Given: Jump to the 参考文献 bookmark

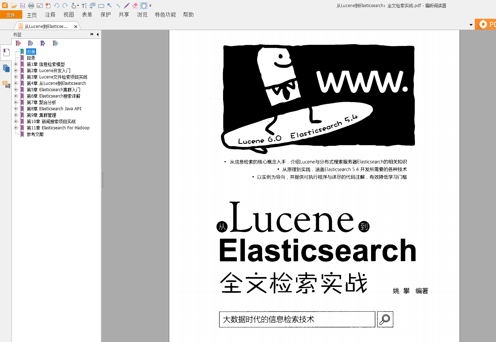Looking at the screenshot, I should [35, 134].
